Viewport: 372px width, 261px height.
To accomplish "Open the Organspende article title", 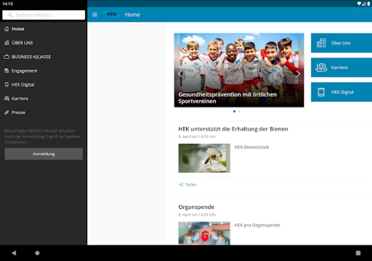I will click(x=196, y=207).
